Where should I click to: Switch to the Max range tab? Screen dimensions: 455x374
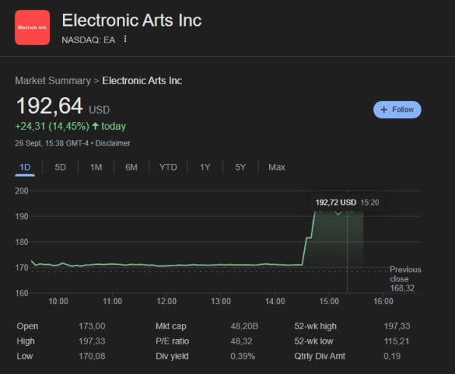click(277, 167)
